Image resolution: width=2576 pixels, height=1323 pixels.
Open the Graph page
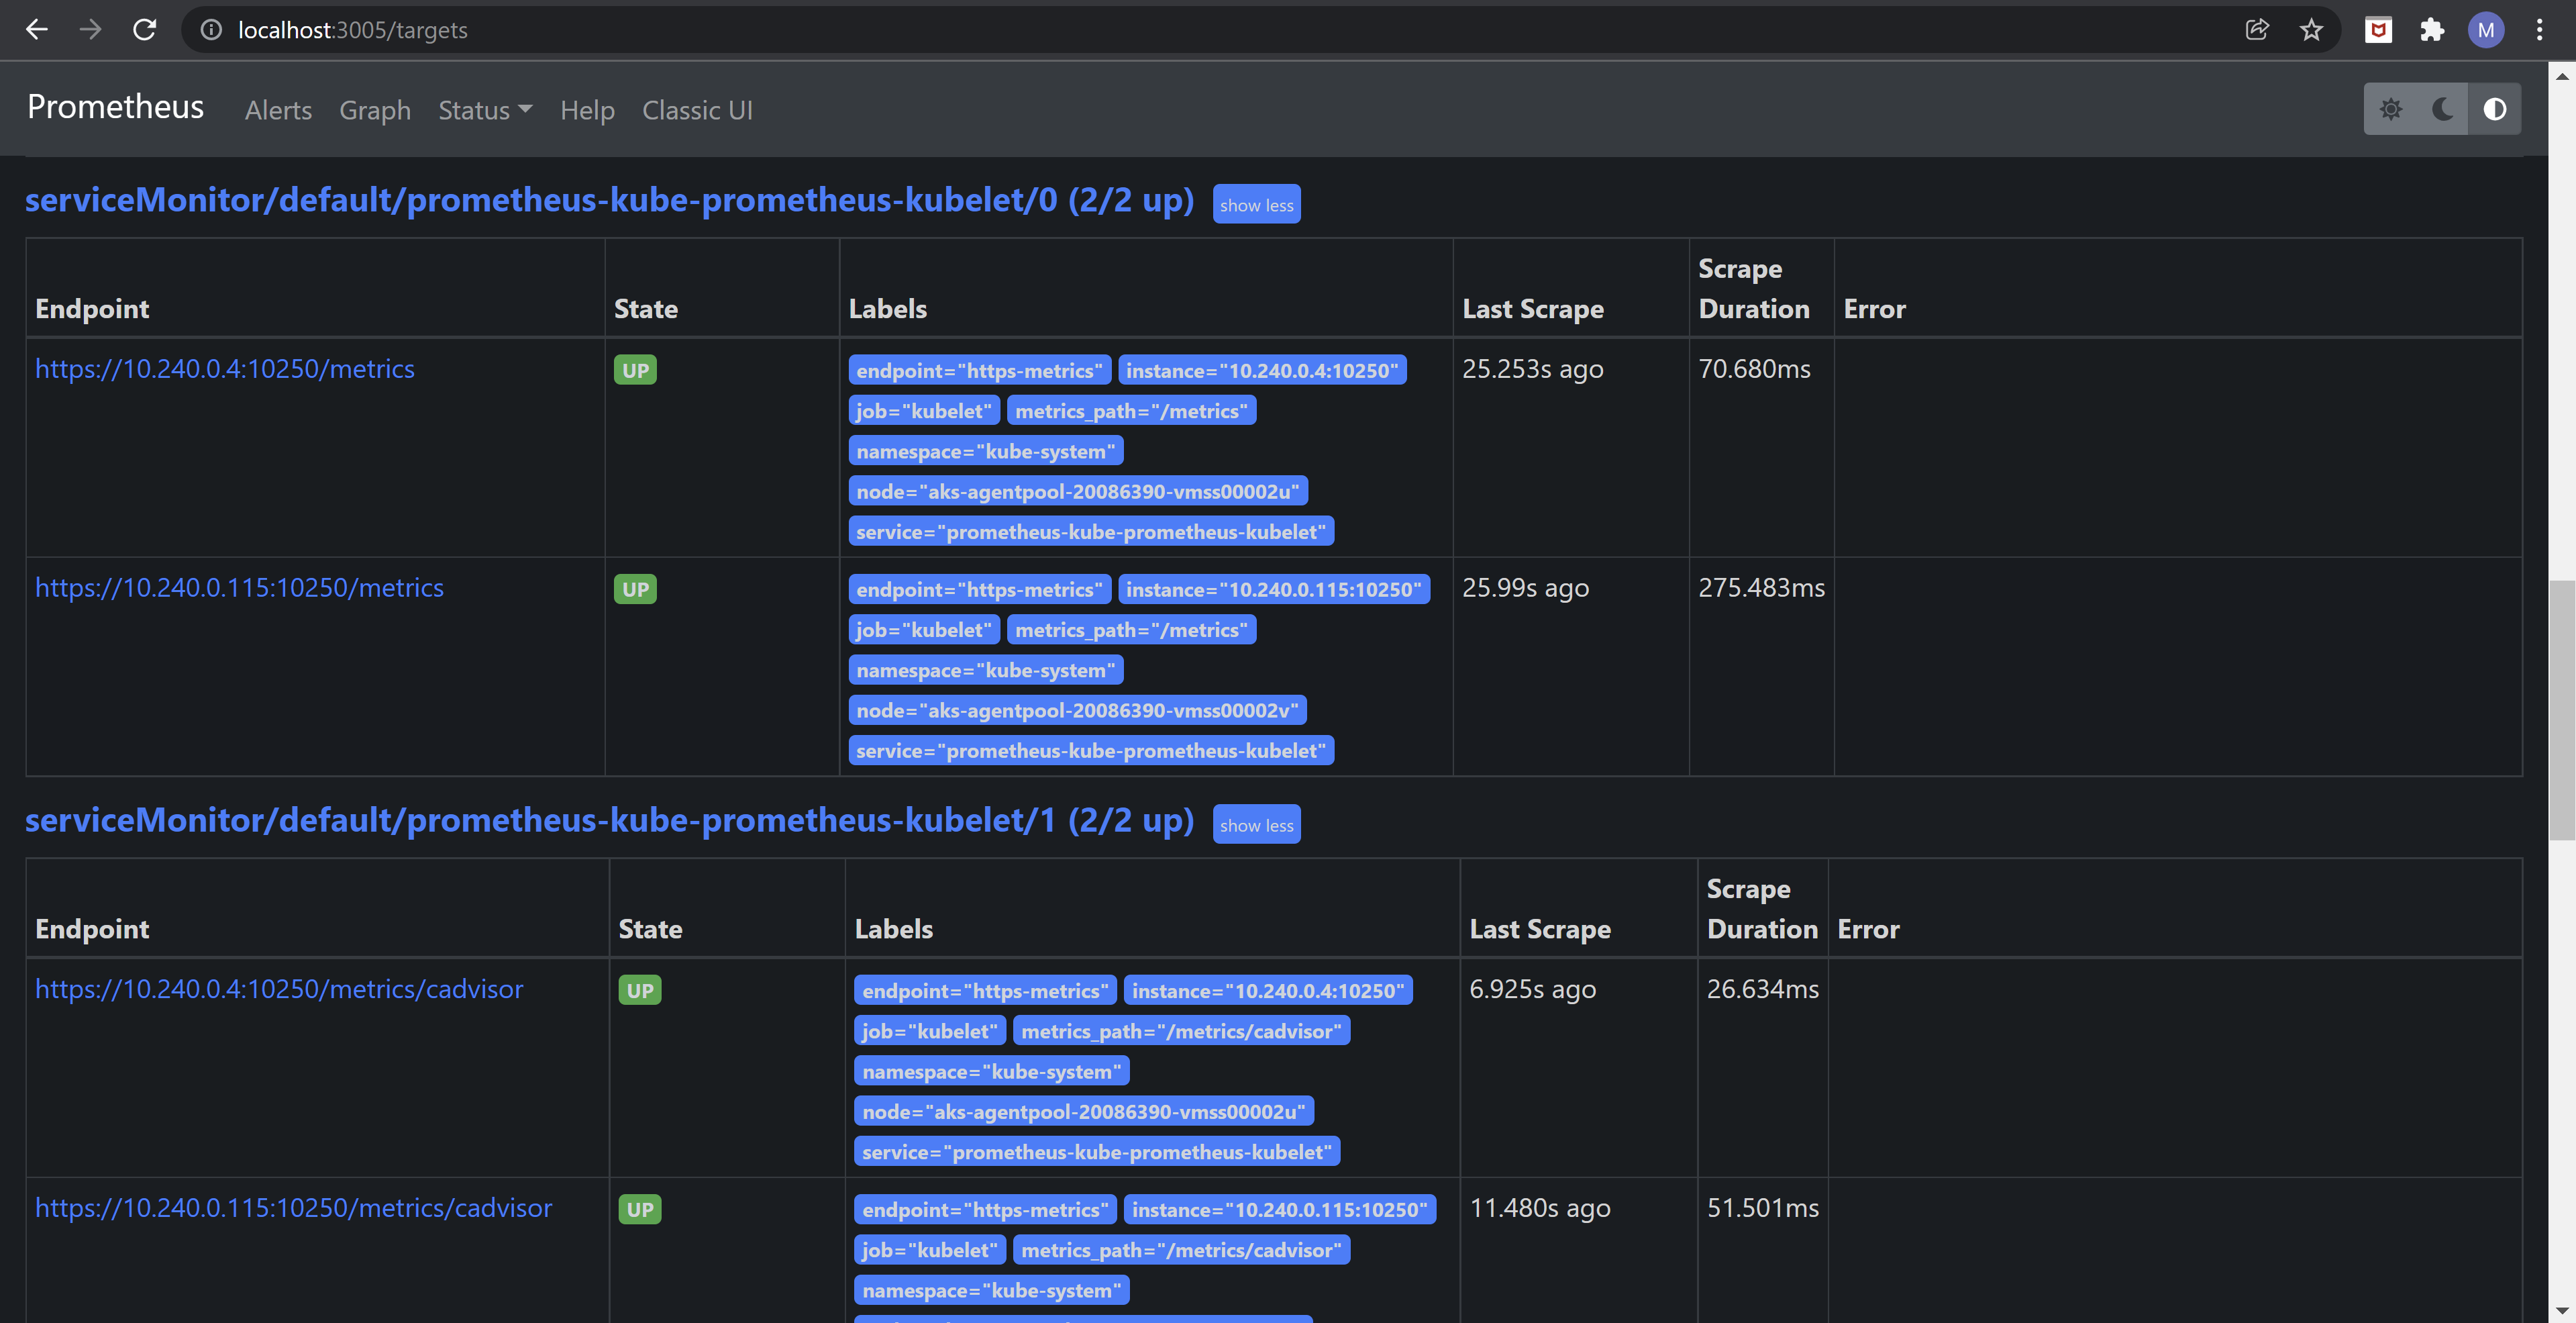click(375, 110)
